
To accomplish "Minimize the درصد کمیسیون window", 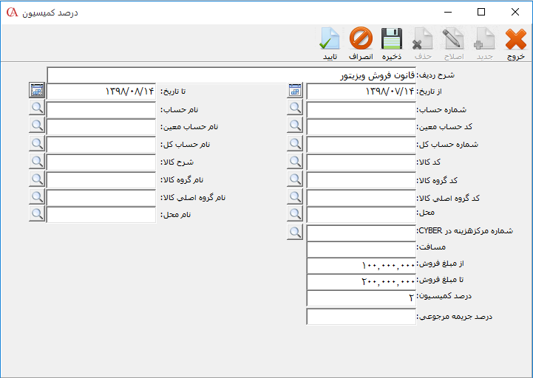I will tap(448, 13).
